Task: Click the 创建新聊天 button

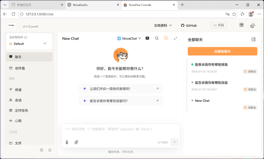Action: coord(222,51)
